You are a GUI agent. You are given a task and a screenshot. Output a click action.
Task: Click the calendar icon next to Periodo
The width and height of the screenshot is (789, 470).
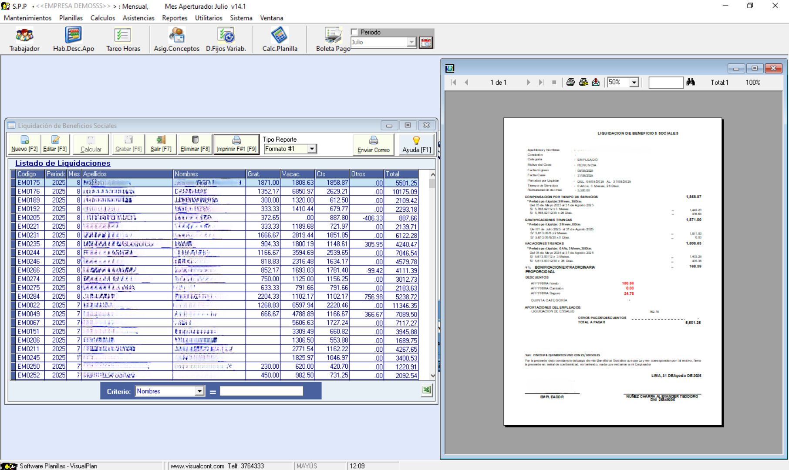426,42
